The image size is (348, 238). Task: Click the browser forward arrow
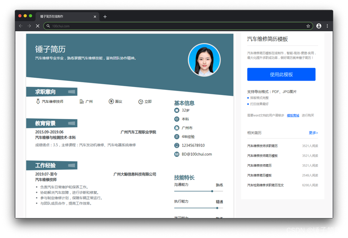(29, 26)
